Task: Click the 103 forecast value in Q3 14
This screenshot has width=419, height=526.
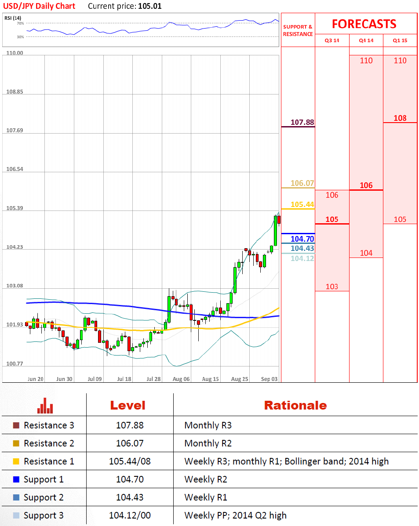Action: click(x=332, y=287)
